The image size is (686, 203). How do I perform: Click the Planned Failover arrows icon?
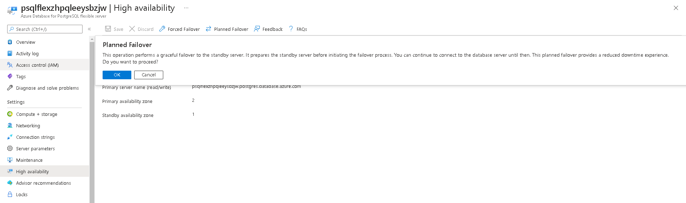(x=208, y=29)
